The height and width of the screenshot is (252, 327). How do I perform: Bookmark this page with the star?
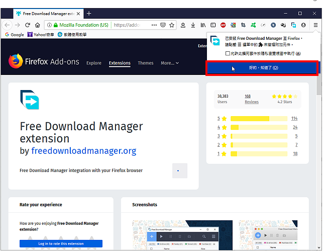pyautogui.click(x=172, y=25)
